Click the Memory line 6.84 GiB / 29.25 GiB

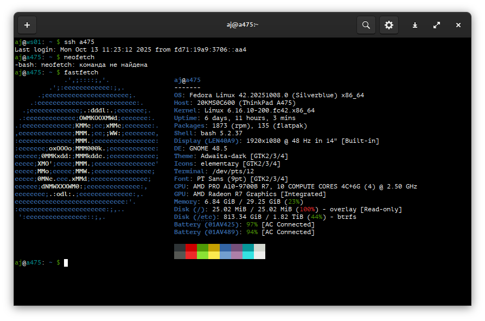coord(239,202)
